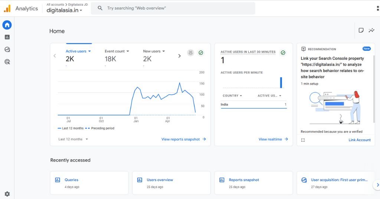Open the recently accessed Queries card
The image size is (380, 199).
(x=89, y=183)
